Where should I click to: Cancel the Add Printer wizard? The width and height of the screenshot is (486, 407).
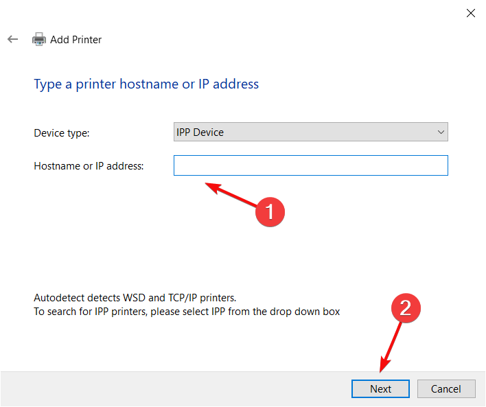[446, 388]
